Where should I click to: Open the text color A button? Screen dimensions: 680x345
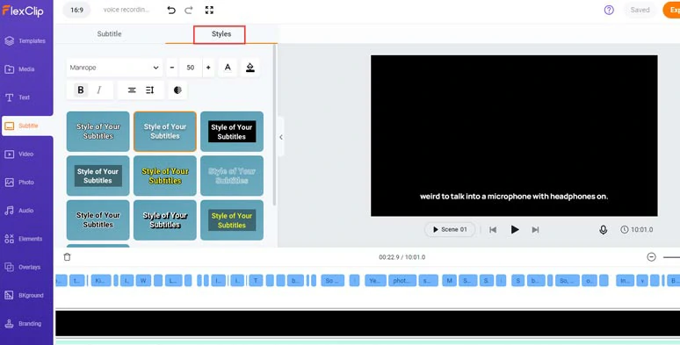click(x=228, y=68)
